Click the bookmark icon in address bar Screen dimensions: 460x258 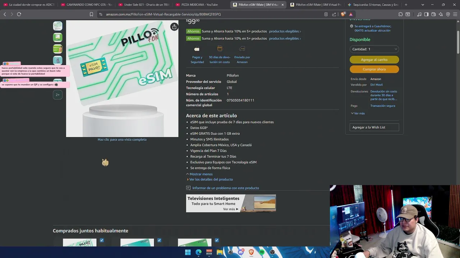(91, 14)
